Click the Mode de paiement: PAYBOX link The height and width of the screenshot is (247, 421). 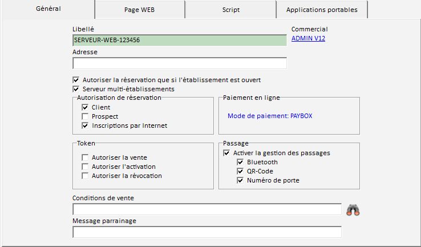[270, 116]
